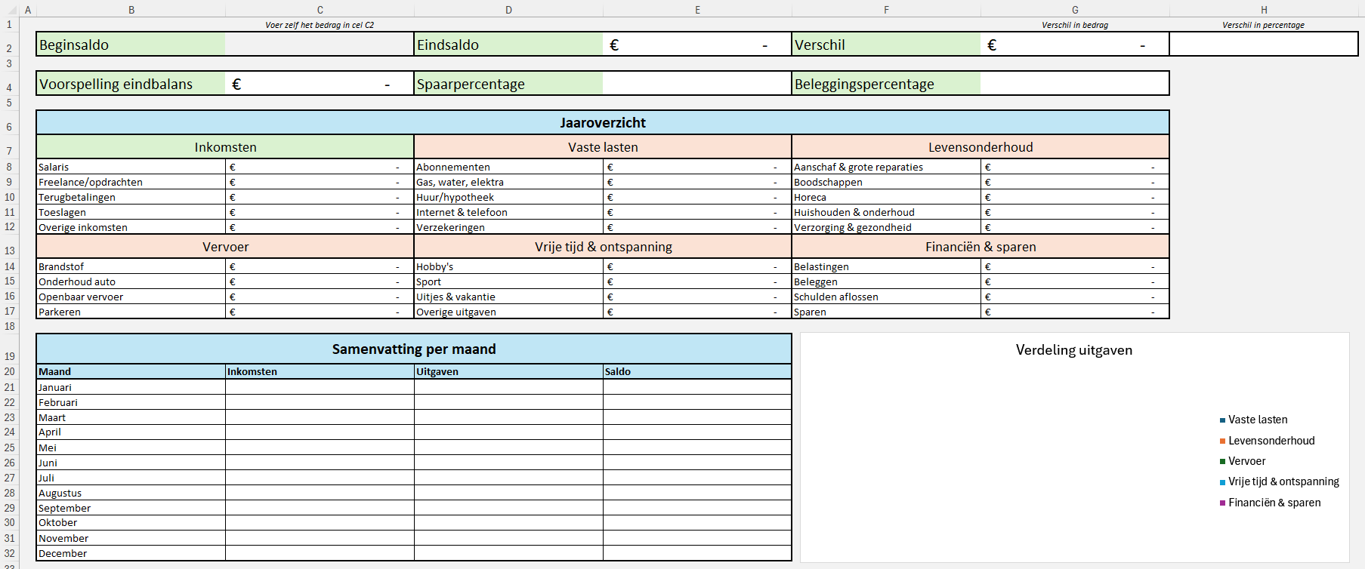The height and width of the screenshot is (569, 1365).
Task: Click the Levensonderhoud legend color marker
Action: coord(1222,441)
